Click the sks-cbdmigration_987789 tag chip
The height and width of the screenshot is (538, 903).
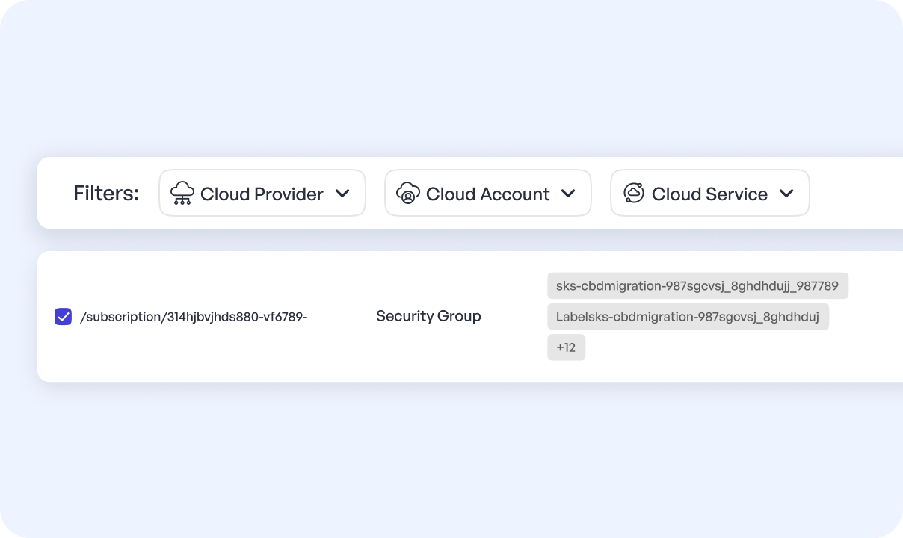pos(697,285)
